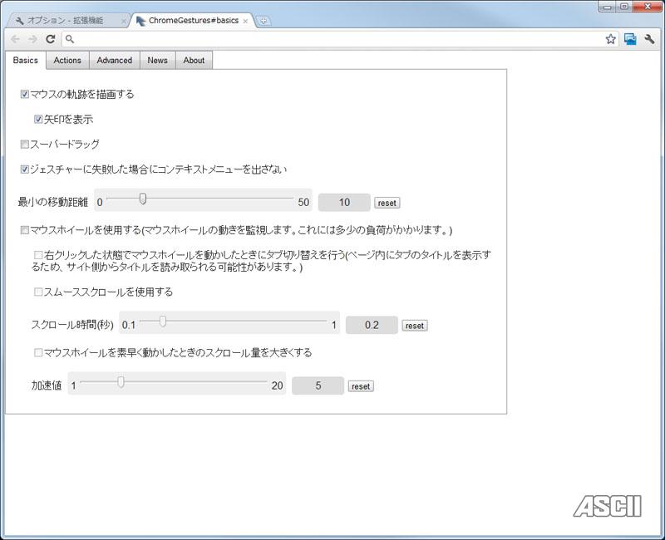Viewport: 665px width, 540px height.
Task: Reset the スクロール時間 value
Action: point(414,326)
